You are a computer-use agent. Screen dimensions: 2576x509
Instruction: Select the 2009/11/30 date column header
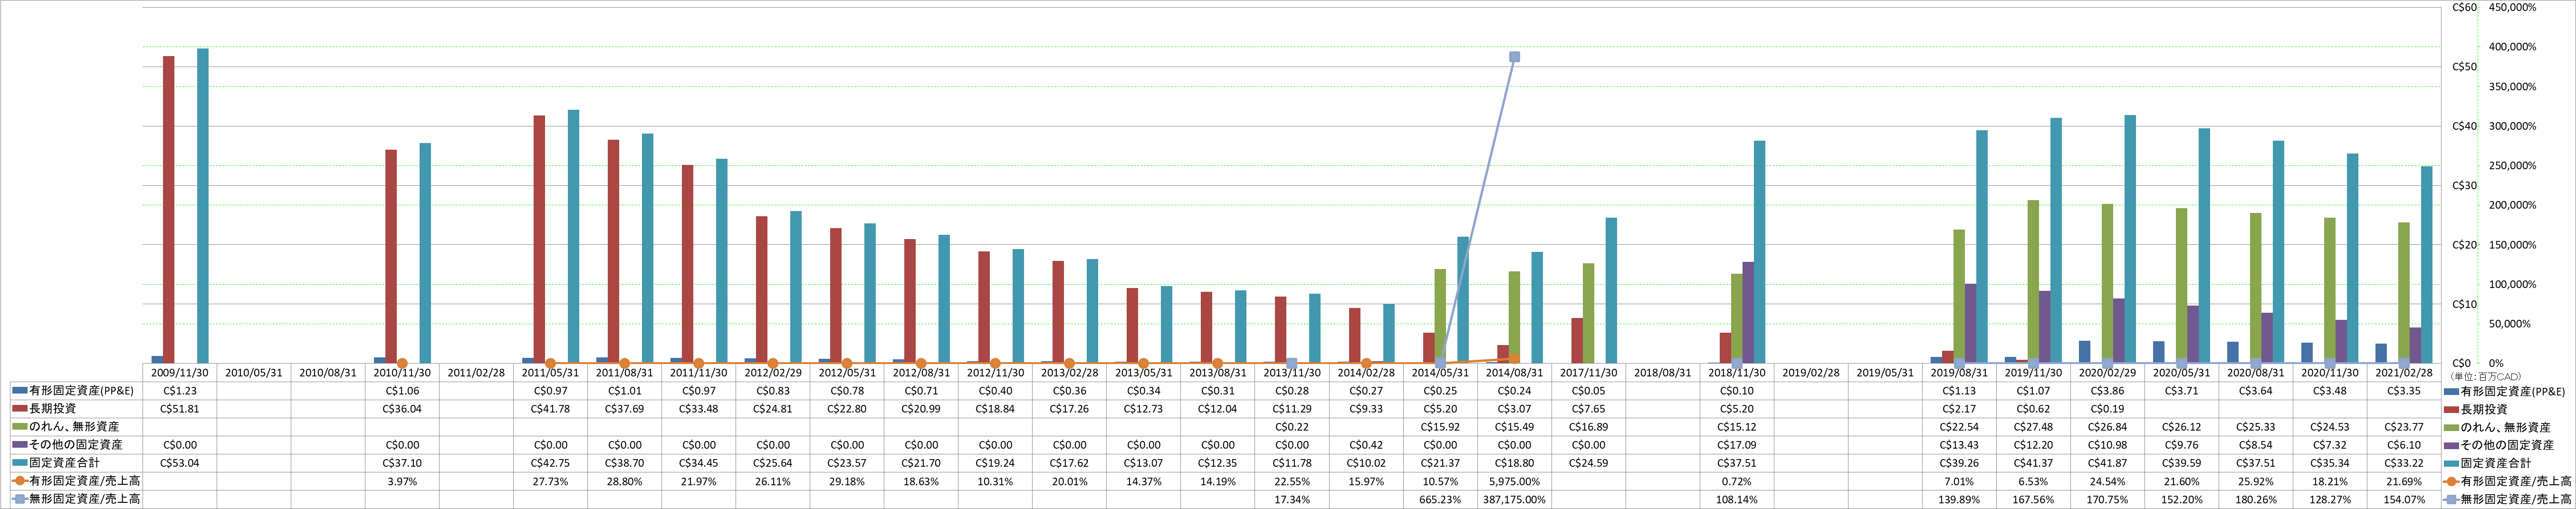point(180,373)
